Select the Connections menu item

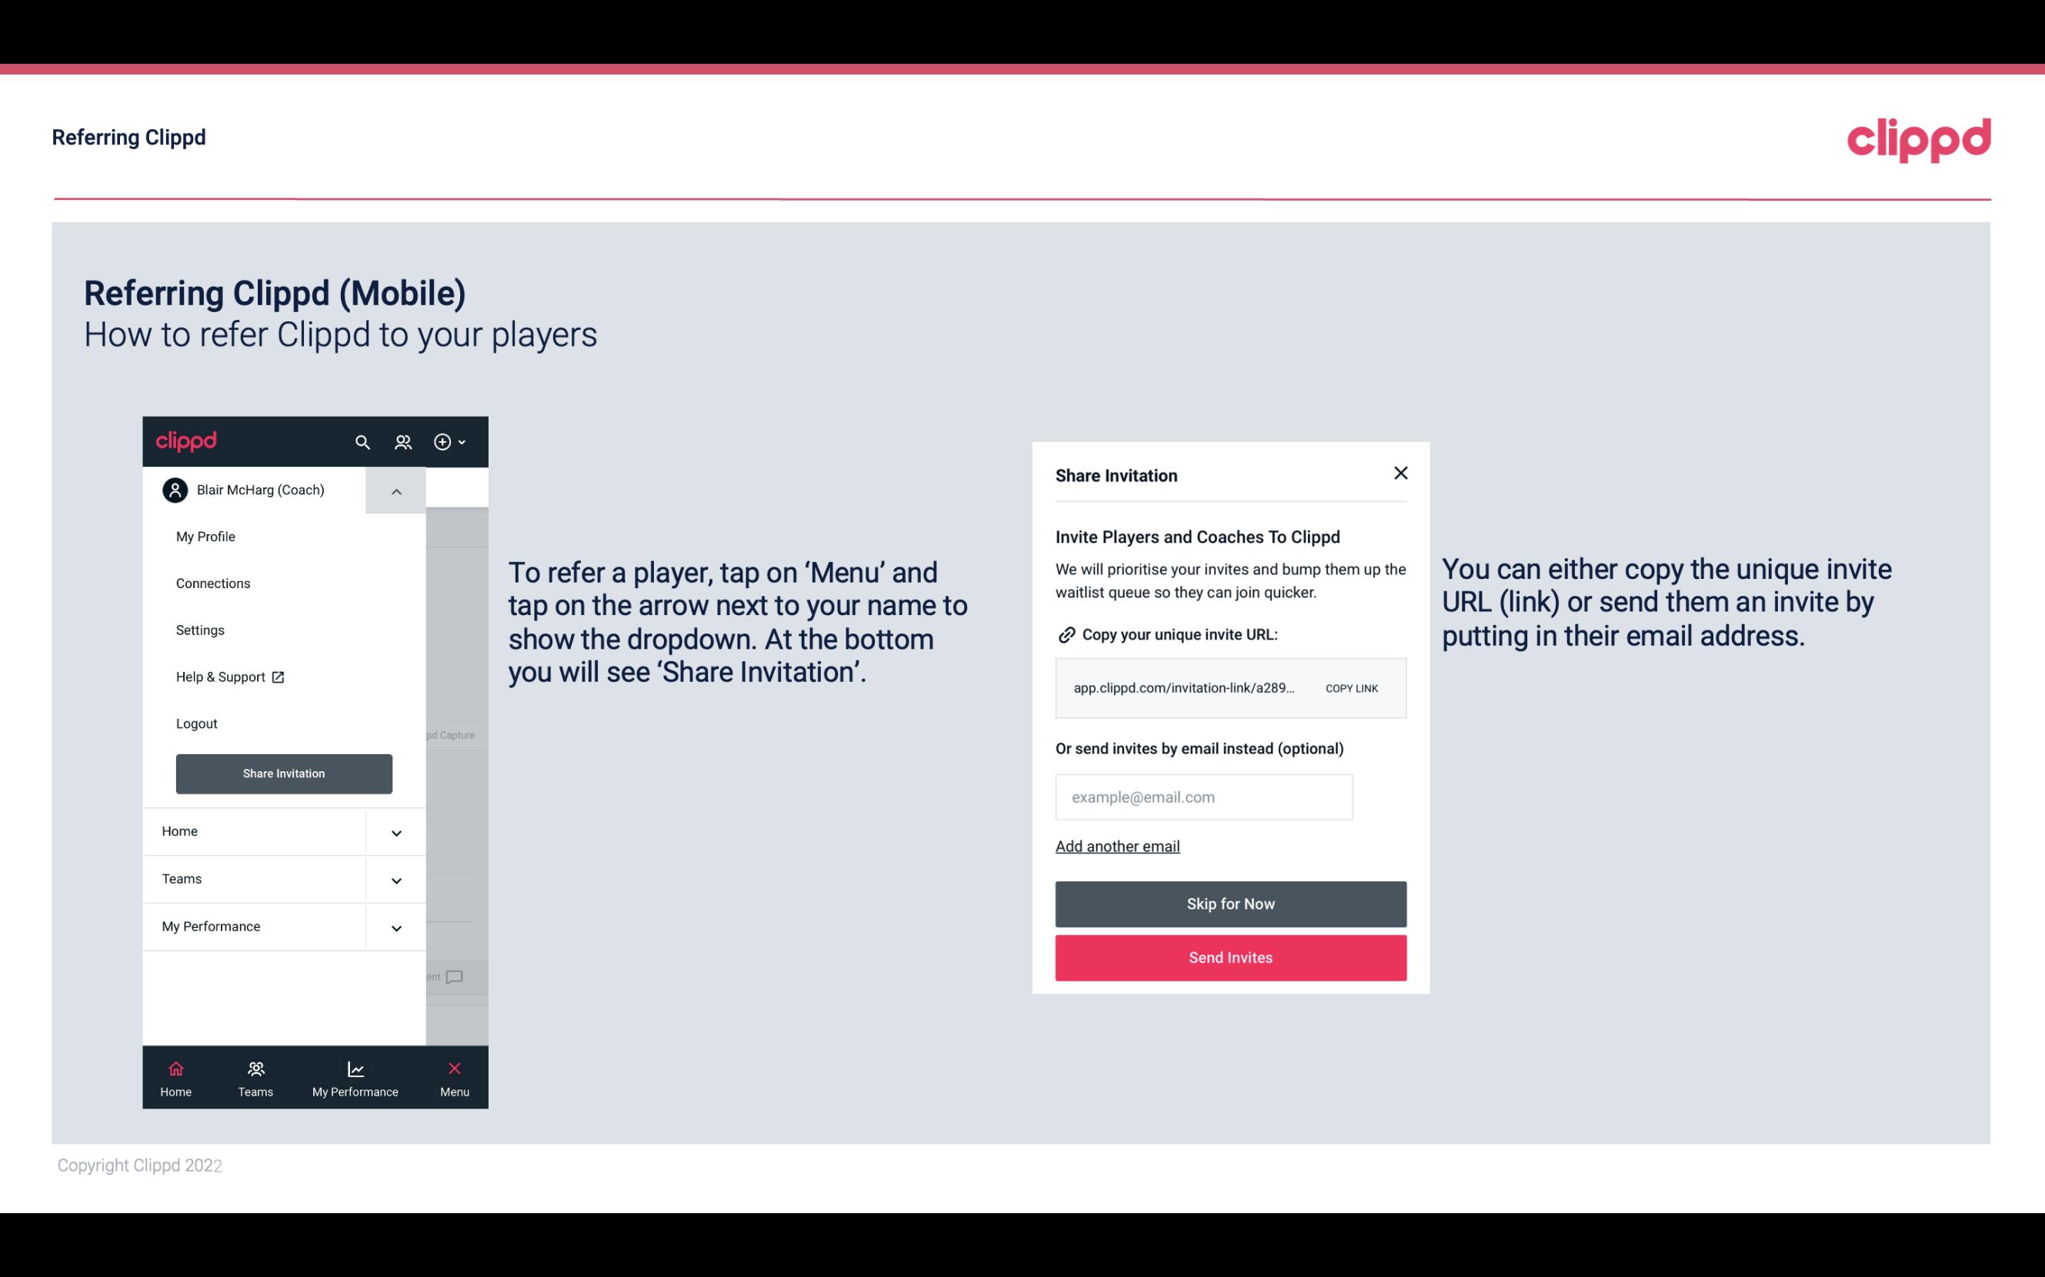coord(212,583)
